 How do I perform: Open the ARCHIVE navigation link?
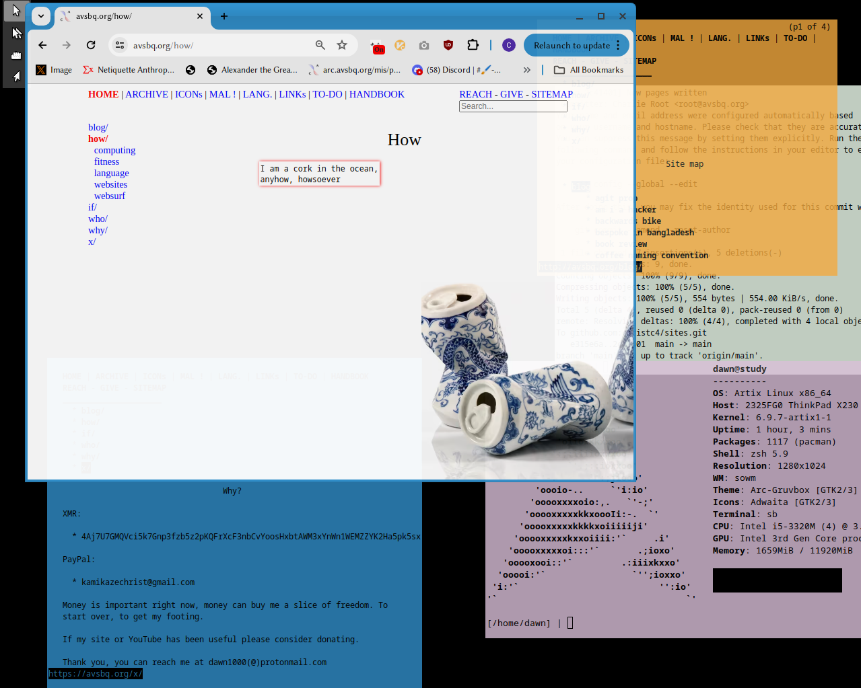pyautogui.click(x=147, y=94)
